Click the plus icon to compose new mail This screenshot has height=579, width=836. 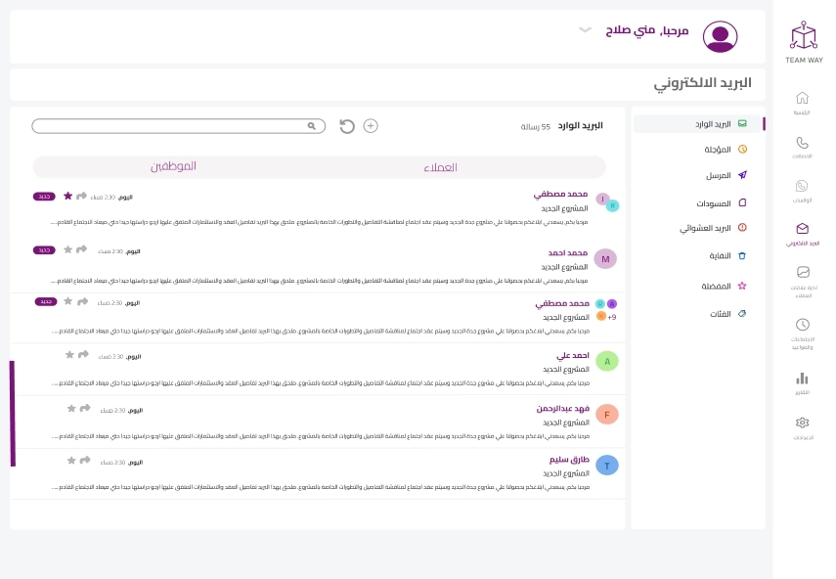click(371, 126)
